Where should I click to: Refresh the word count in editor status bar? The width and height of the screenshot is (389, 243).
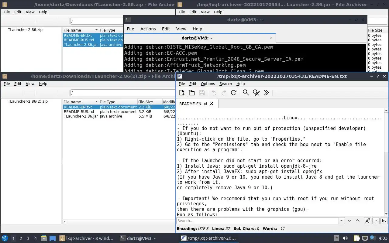tap(283, 228)
